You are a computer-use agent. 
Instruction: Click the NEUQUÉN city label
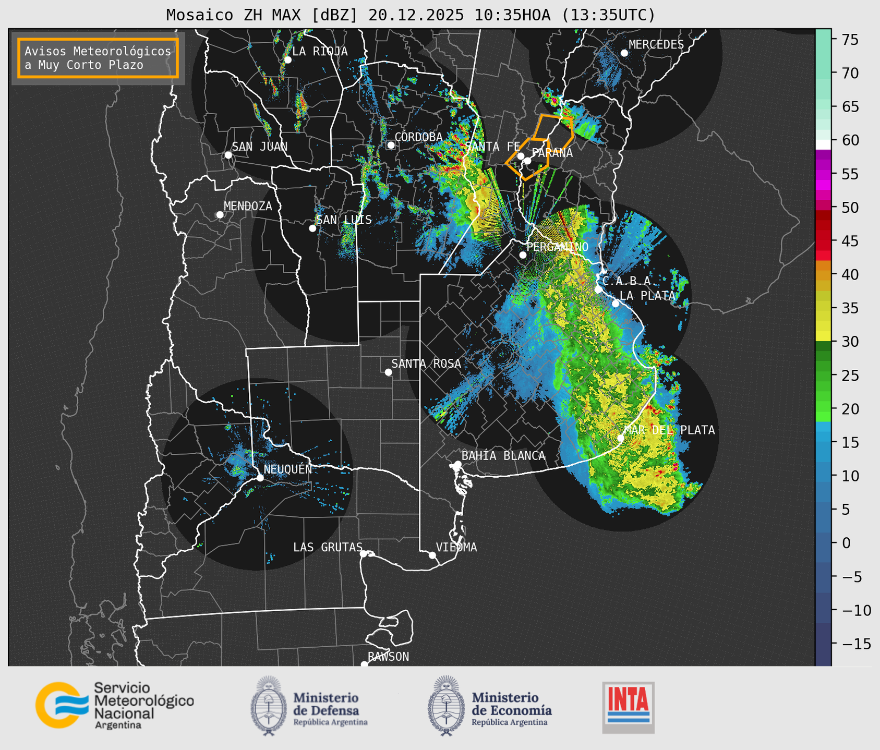pyautogui.click(x=288, y=469)
